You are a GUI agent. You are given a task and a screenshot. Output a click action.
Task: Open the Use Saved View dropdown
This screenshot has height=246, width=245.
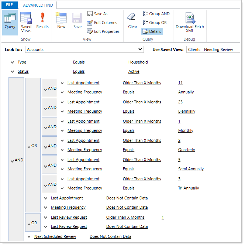(214, 49)
